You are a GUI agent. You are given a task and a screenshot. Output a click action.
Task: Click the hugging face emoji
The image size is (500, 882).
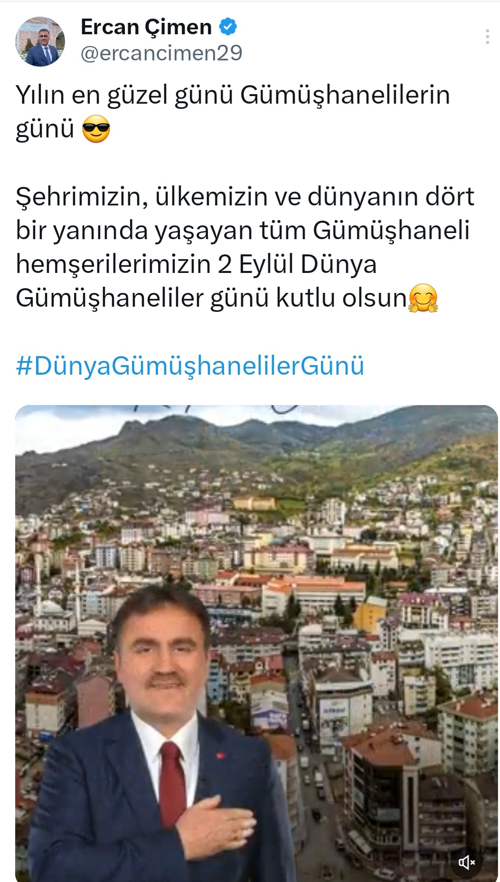(x=423, y=298)
